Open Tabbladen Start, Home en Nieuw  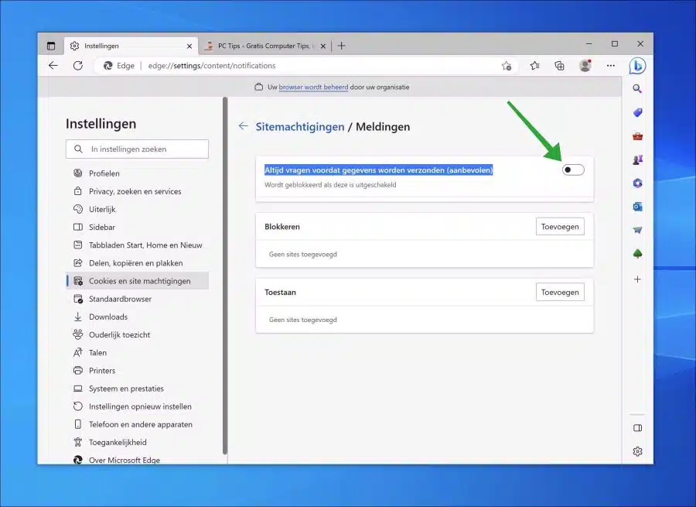[x=138, y=245]
